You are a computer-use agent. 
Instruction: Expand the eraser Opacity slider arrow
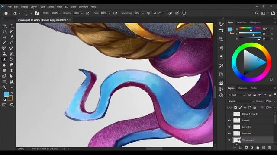pyautogui.click(x=82, y=13)
